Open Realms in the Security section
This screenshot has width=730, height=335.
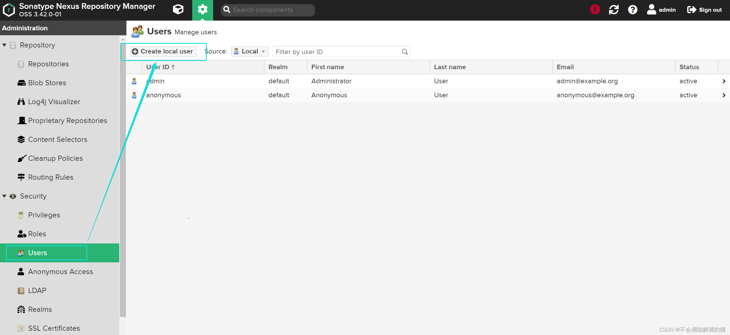tap(40, 310)
